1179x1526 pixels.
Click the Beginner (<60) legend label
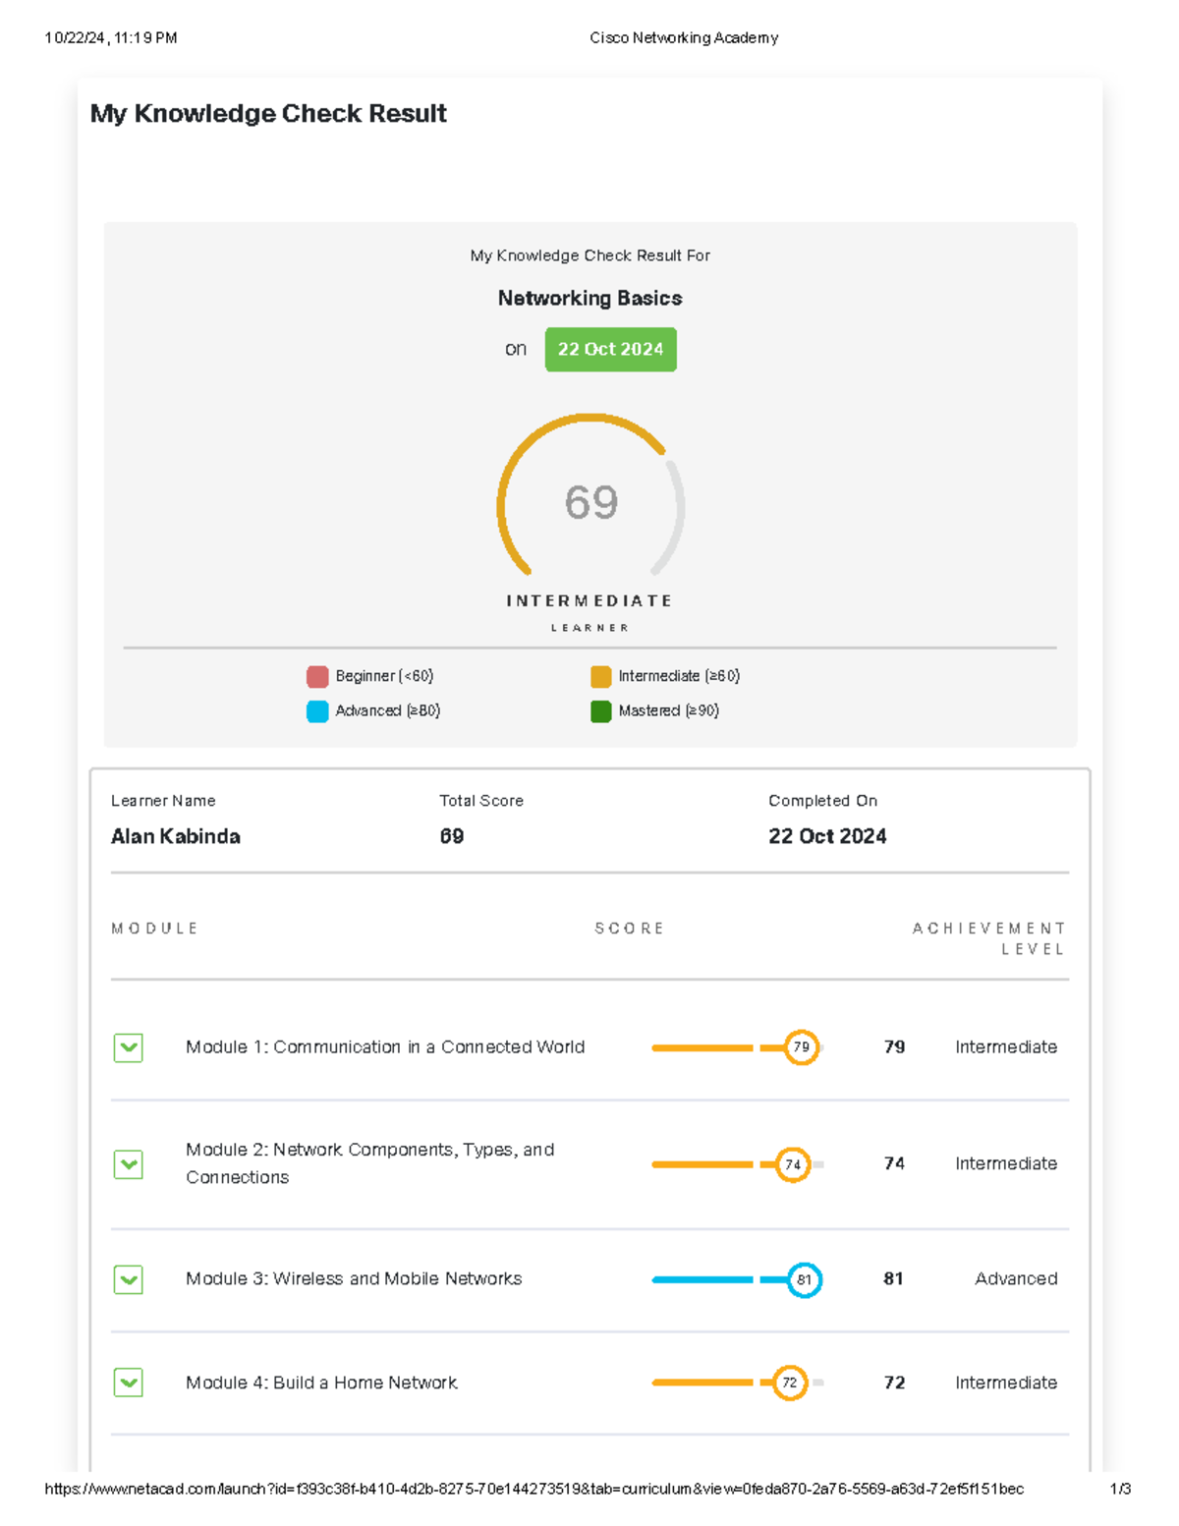384,676
